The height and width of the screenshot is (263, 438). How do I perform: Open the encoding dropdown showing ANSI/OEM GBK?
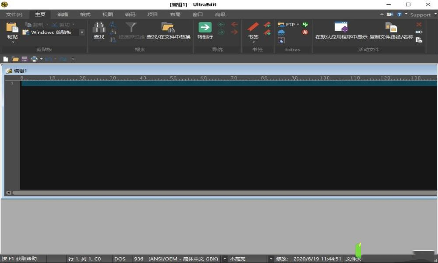pyautogui.click(x=225, y=259)
